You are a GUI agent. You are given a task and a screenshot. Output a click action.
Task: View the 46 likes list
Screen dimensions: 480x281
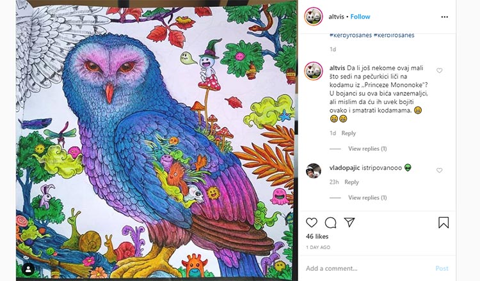click(x=318, y=236)
